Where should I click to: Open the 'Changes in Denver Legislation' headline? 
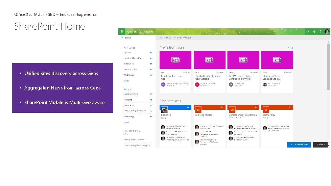(x=272, y=77)
